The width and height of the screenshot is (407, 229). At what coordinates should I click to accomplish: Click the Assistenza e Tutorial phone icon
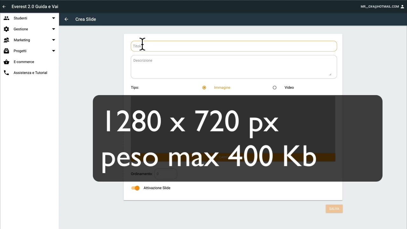pyautogui.click(x=6, y=73)
